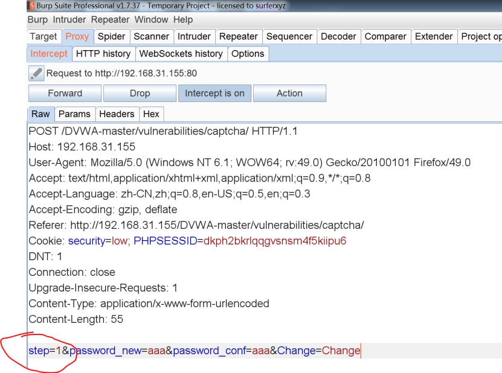This screenshot has width=502, height=373.
Task: Click the DNT: 1 header line
Action: (45, 257)
